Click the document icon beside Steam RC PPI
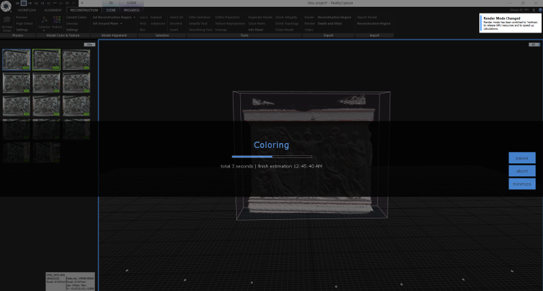Screen dimensions: 543x291 [533, 10]
